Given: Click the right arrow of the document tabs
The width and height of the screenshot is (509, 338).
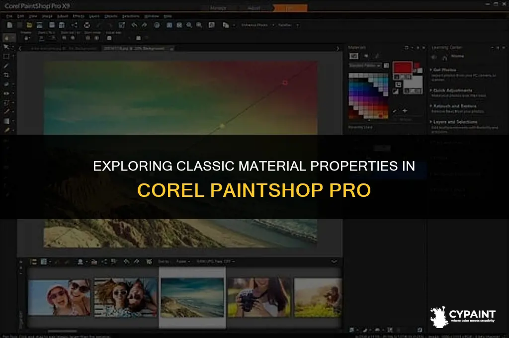Looking at the screenshot, I should click(338, 48).
